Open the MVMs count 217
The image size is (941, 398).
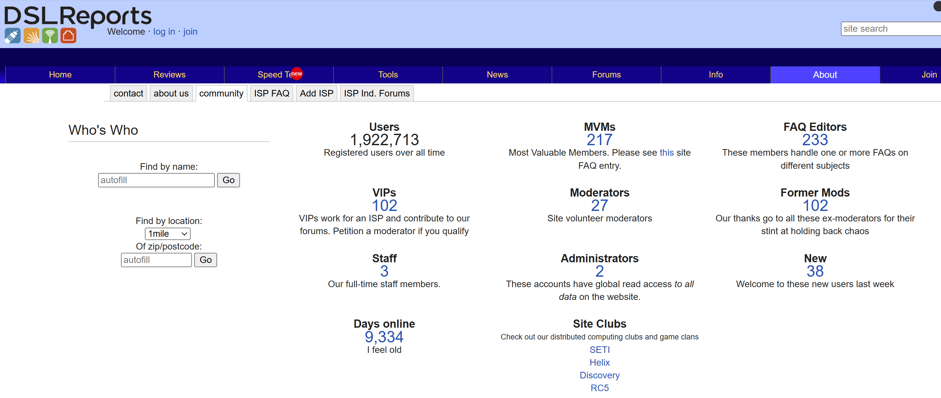(x=599, y=140)
